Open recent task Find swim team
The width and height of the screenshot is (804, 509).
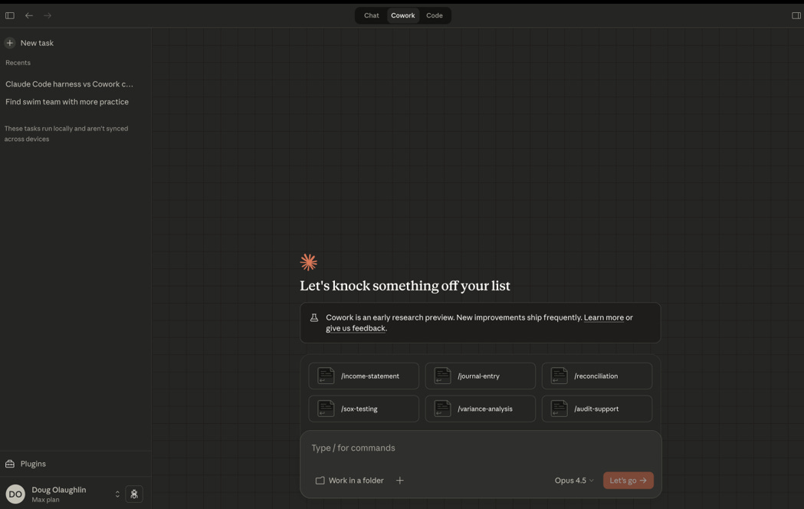(67, 101)
